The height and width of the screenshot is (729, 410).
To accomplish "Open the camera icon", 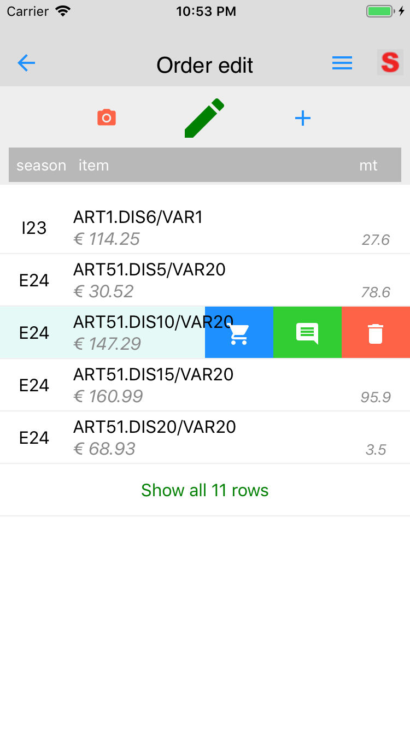I will [x=107, y=117].
